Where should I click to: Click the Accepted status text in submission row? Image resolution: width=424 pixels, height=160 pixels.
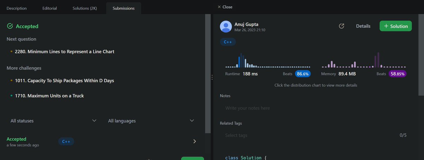[x=16, y=139]
